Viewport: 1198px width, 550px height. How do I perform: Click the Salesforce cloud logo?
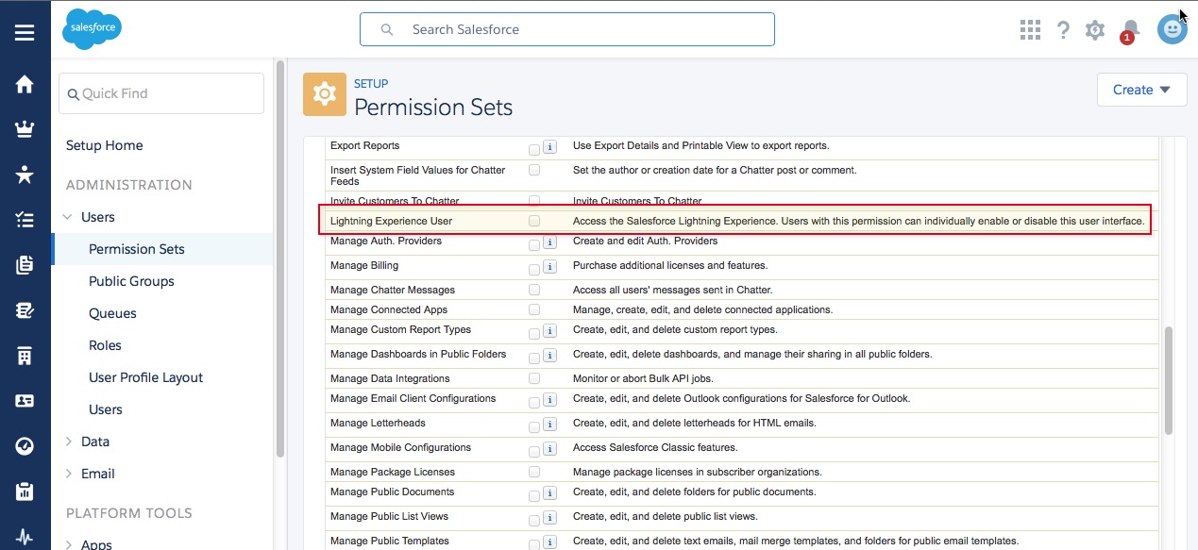[x=92, y=30]
